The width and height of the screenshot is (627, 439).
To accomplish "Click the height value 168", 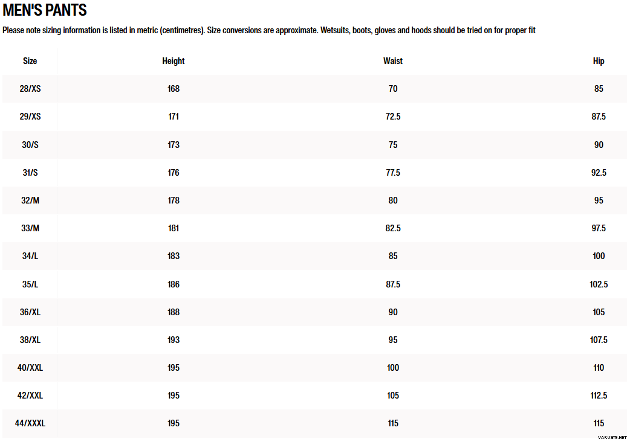I will tap(174, 89).
